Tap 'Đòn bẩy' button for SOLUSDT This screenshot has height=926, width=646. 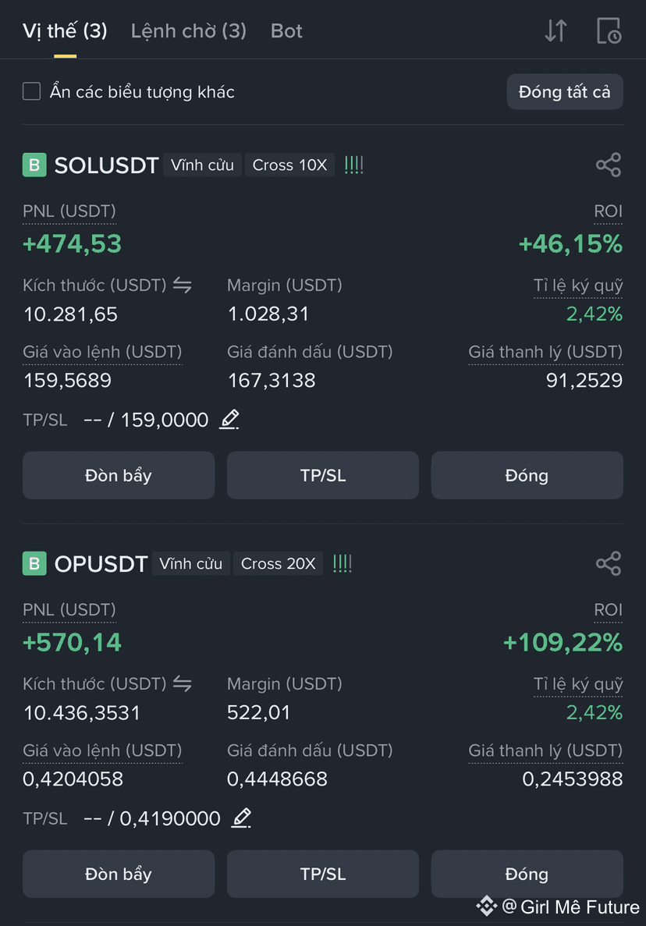(x=118, y=475)
